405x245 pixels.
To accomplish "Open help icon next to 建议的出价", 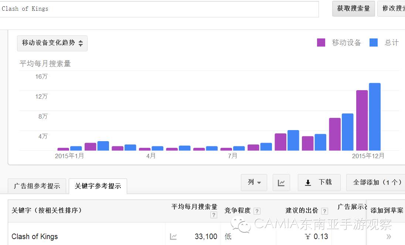I will pos(324,211).
